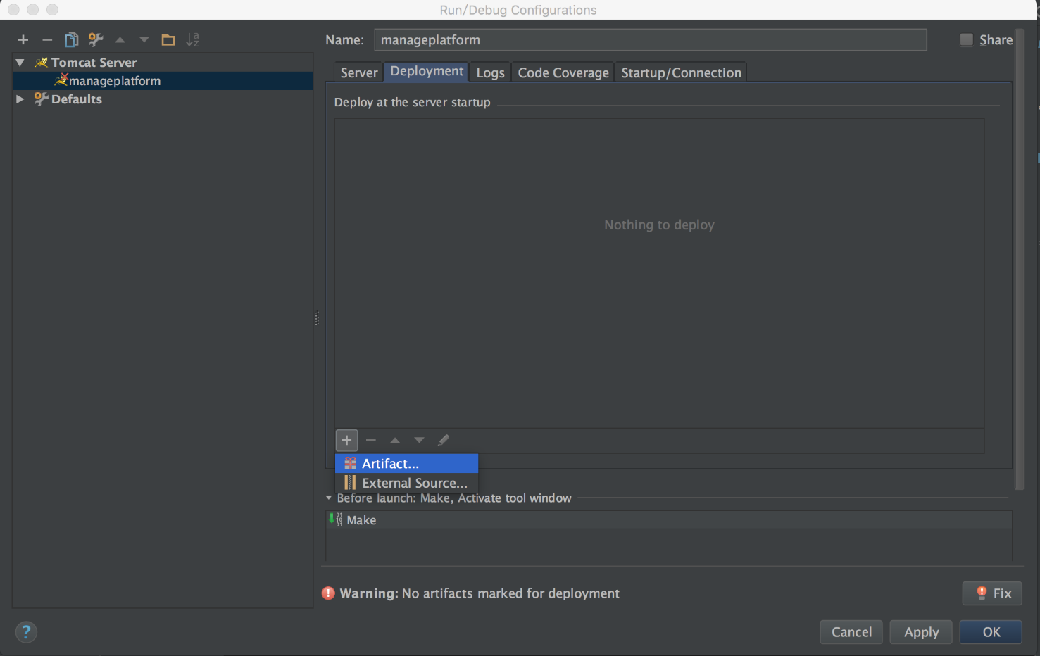
Task: Copy the selected configuration
Action: point(71,40)
